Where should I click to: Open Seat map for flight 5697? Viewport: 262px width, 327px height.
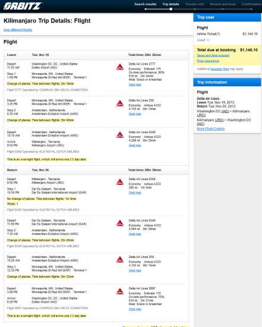135,309
